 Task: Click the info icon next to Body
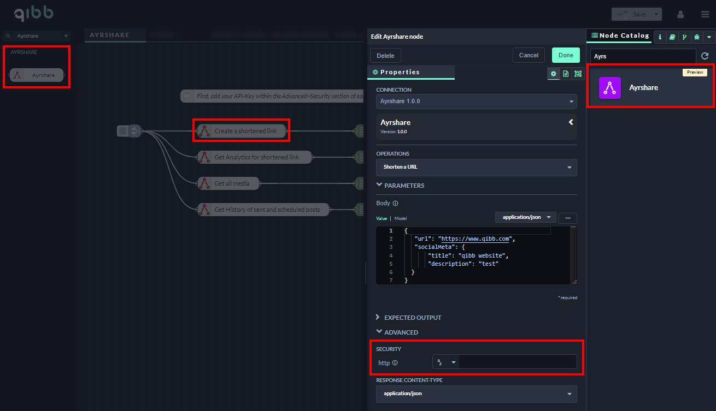coord(395,204)
